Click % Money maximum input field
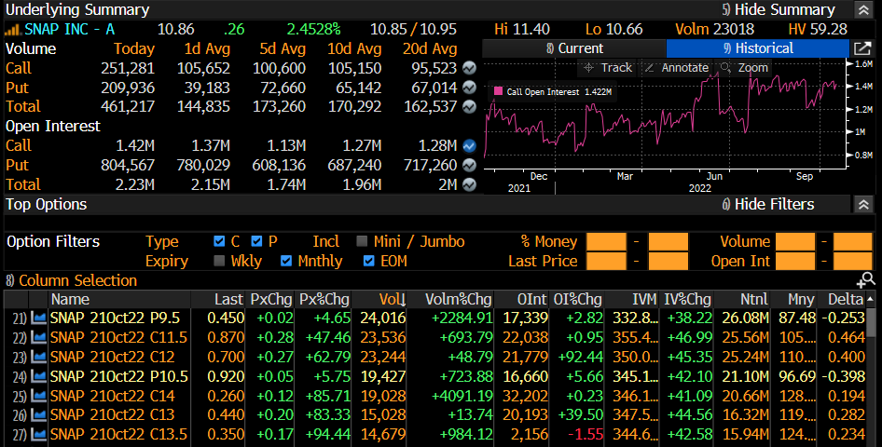This screenshot has width=882, height=447. coord(668,242)
